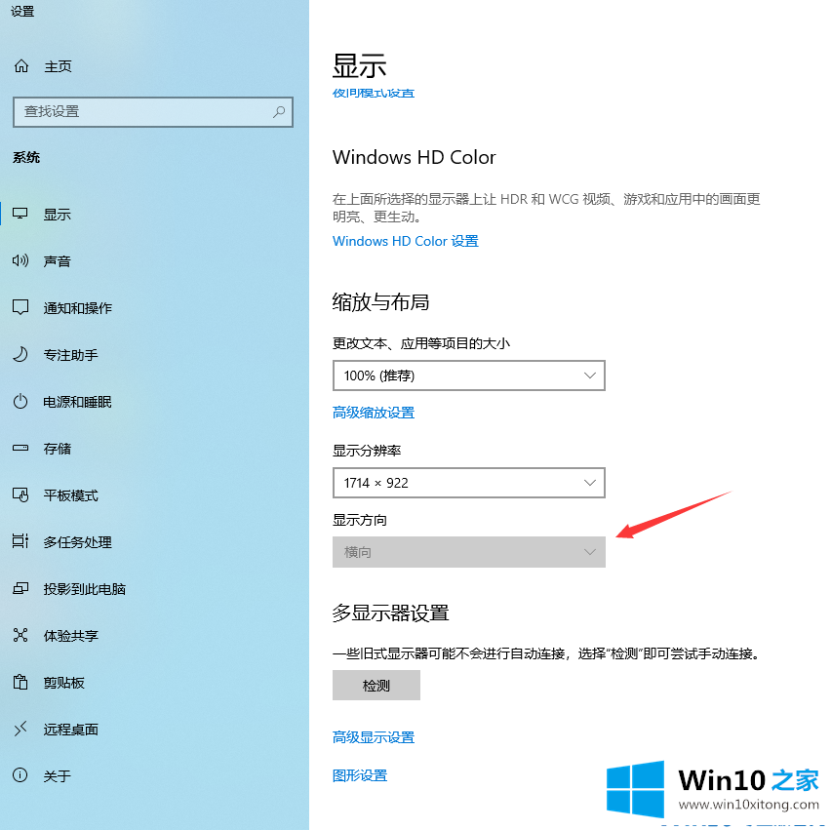Click the Display monitor icon
This screenshot has height=830, width=831.
pyautogui.click(x=20, y=214)
